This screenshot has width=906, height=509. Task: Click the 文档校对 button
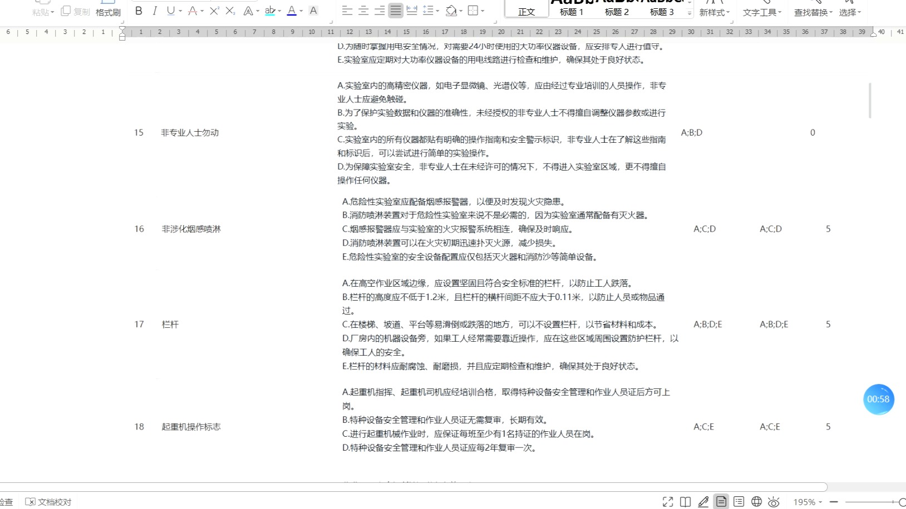[x=49, y=501]
